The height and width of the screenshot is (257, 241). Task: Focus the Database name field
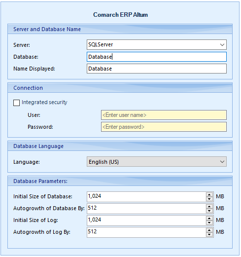157,57
